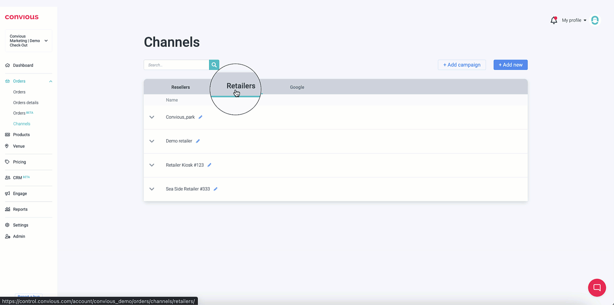This screenshot has width=614, height=305.
Task: Expand the Retailer Kiosk #123 row
Action: click(152, 165)
